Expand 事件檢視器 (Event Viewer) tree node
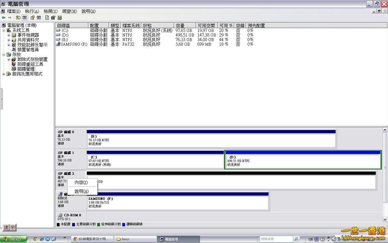The image size is (388, 243). coord(9,35)
